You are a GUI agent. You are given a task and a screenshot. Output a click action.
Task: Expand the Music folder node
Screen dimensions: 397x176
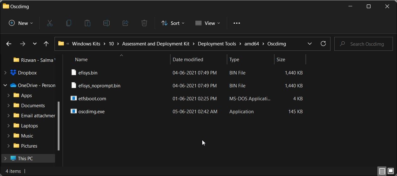9,136
